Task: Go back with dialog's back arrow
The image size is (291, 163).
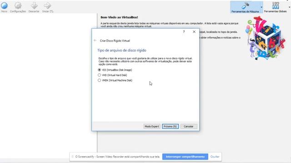Action: (95, 40)
